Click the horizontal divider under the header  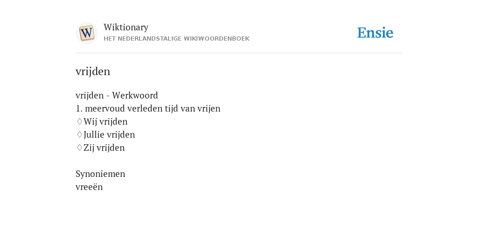click(239, 53)
